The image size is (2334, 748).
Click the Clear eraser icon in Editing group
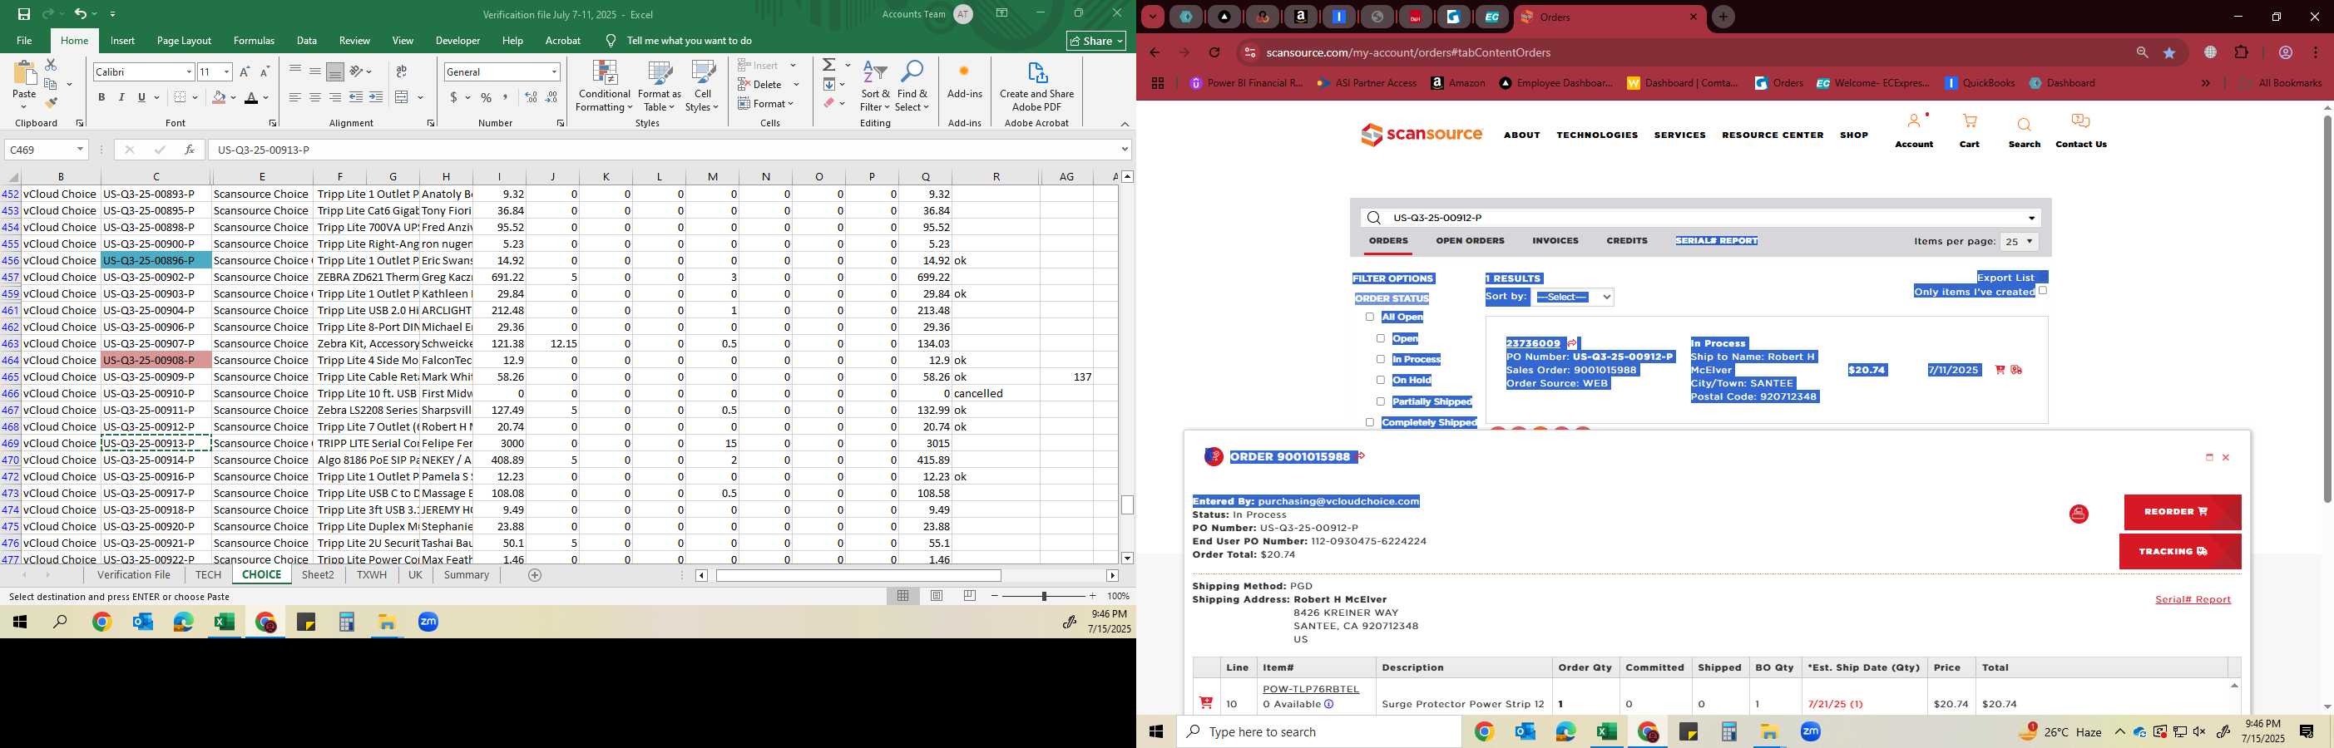coord(829,103)
